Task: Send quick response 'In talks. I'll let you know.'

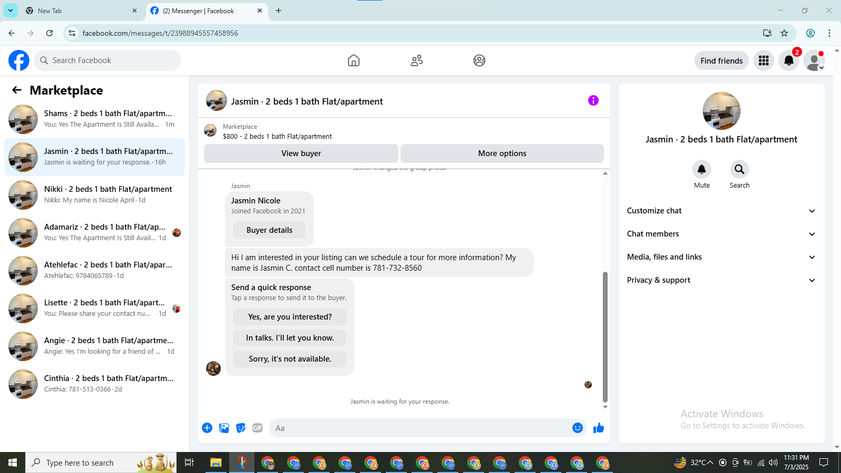Action: point(290,338)
